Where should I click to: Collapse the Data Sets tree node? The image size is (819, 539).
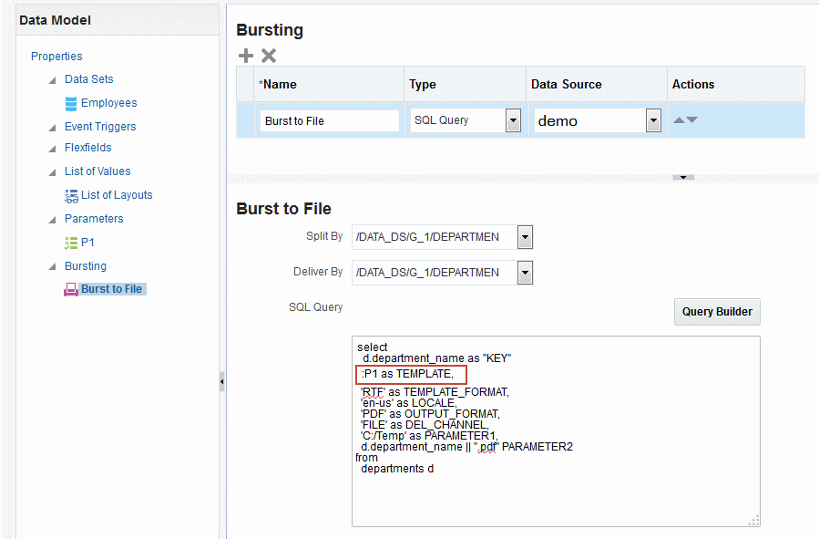pos(52,78)
